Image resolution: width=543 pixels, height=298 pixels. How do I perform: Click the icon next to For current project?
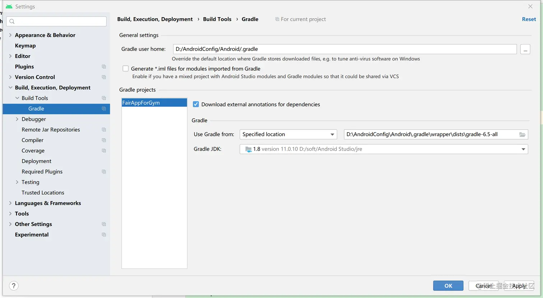[277, 19]
